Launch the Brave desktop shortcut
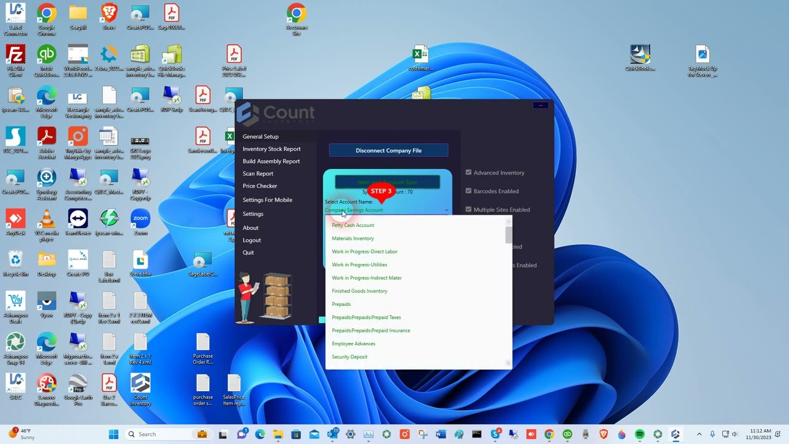 109,17
